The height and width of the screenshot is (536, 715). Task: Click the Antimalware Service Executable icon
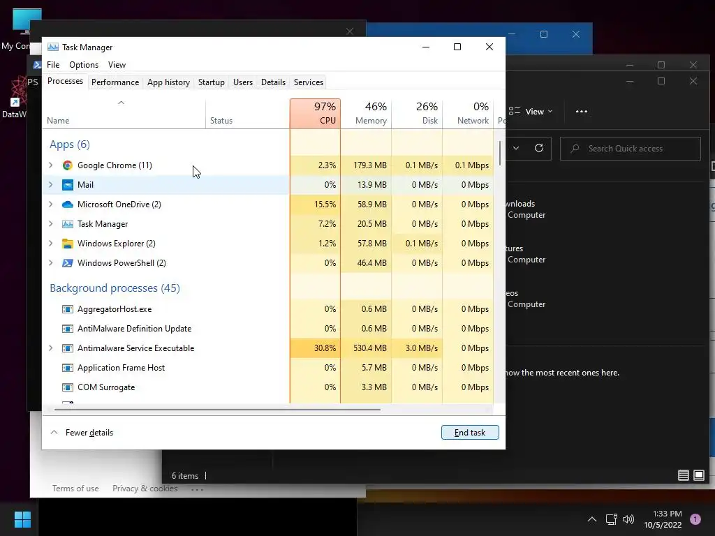click(68, 349)
